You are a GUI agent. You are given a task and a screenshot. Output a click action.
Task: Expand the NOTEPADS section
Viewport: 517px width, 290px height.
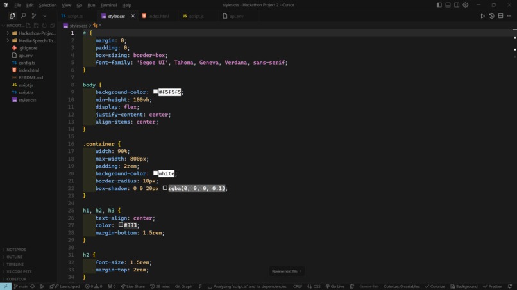point(16,250)
